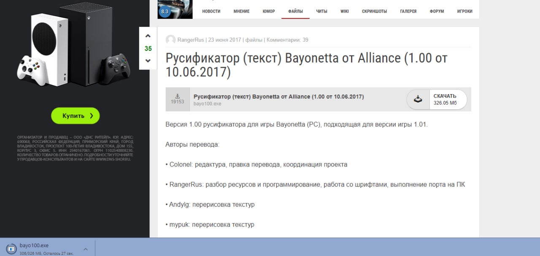
Task: Click the bold file title in download box
Action: (278, 97)
